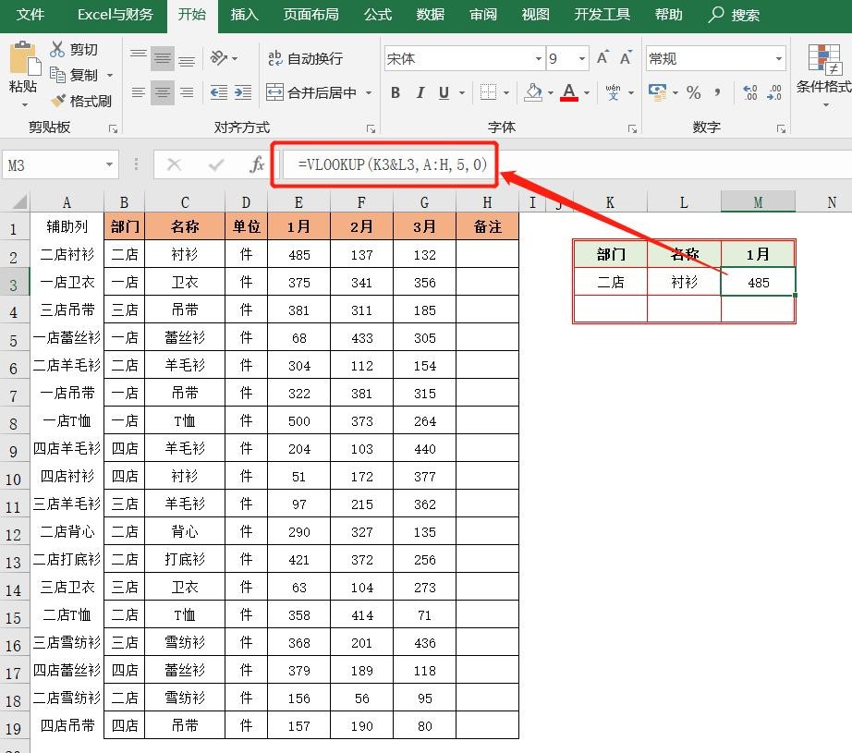Open the 公式 (Formulas) tab
The image size is (852, 753).
tap(377, 15)
